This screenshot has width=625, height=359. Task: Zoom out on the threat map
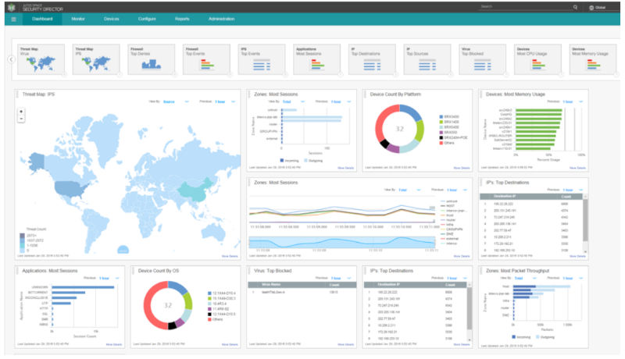coord(21,118)
